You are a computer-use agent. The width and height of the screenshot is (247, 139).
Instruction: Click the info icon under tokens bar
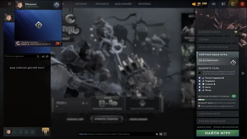[x=199, y=106]
